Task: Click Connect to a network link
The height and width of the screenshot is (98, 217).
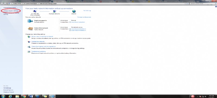Action: pyautogui.click(x=38, y=42)
